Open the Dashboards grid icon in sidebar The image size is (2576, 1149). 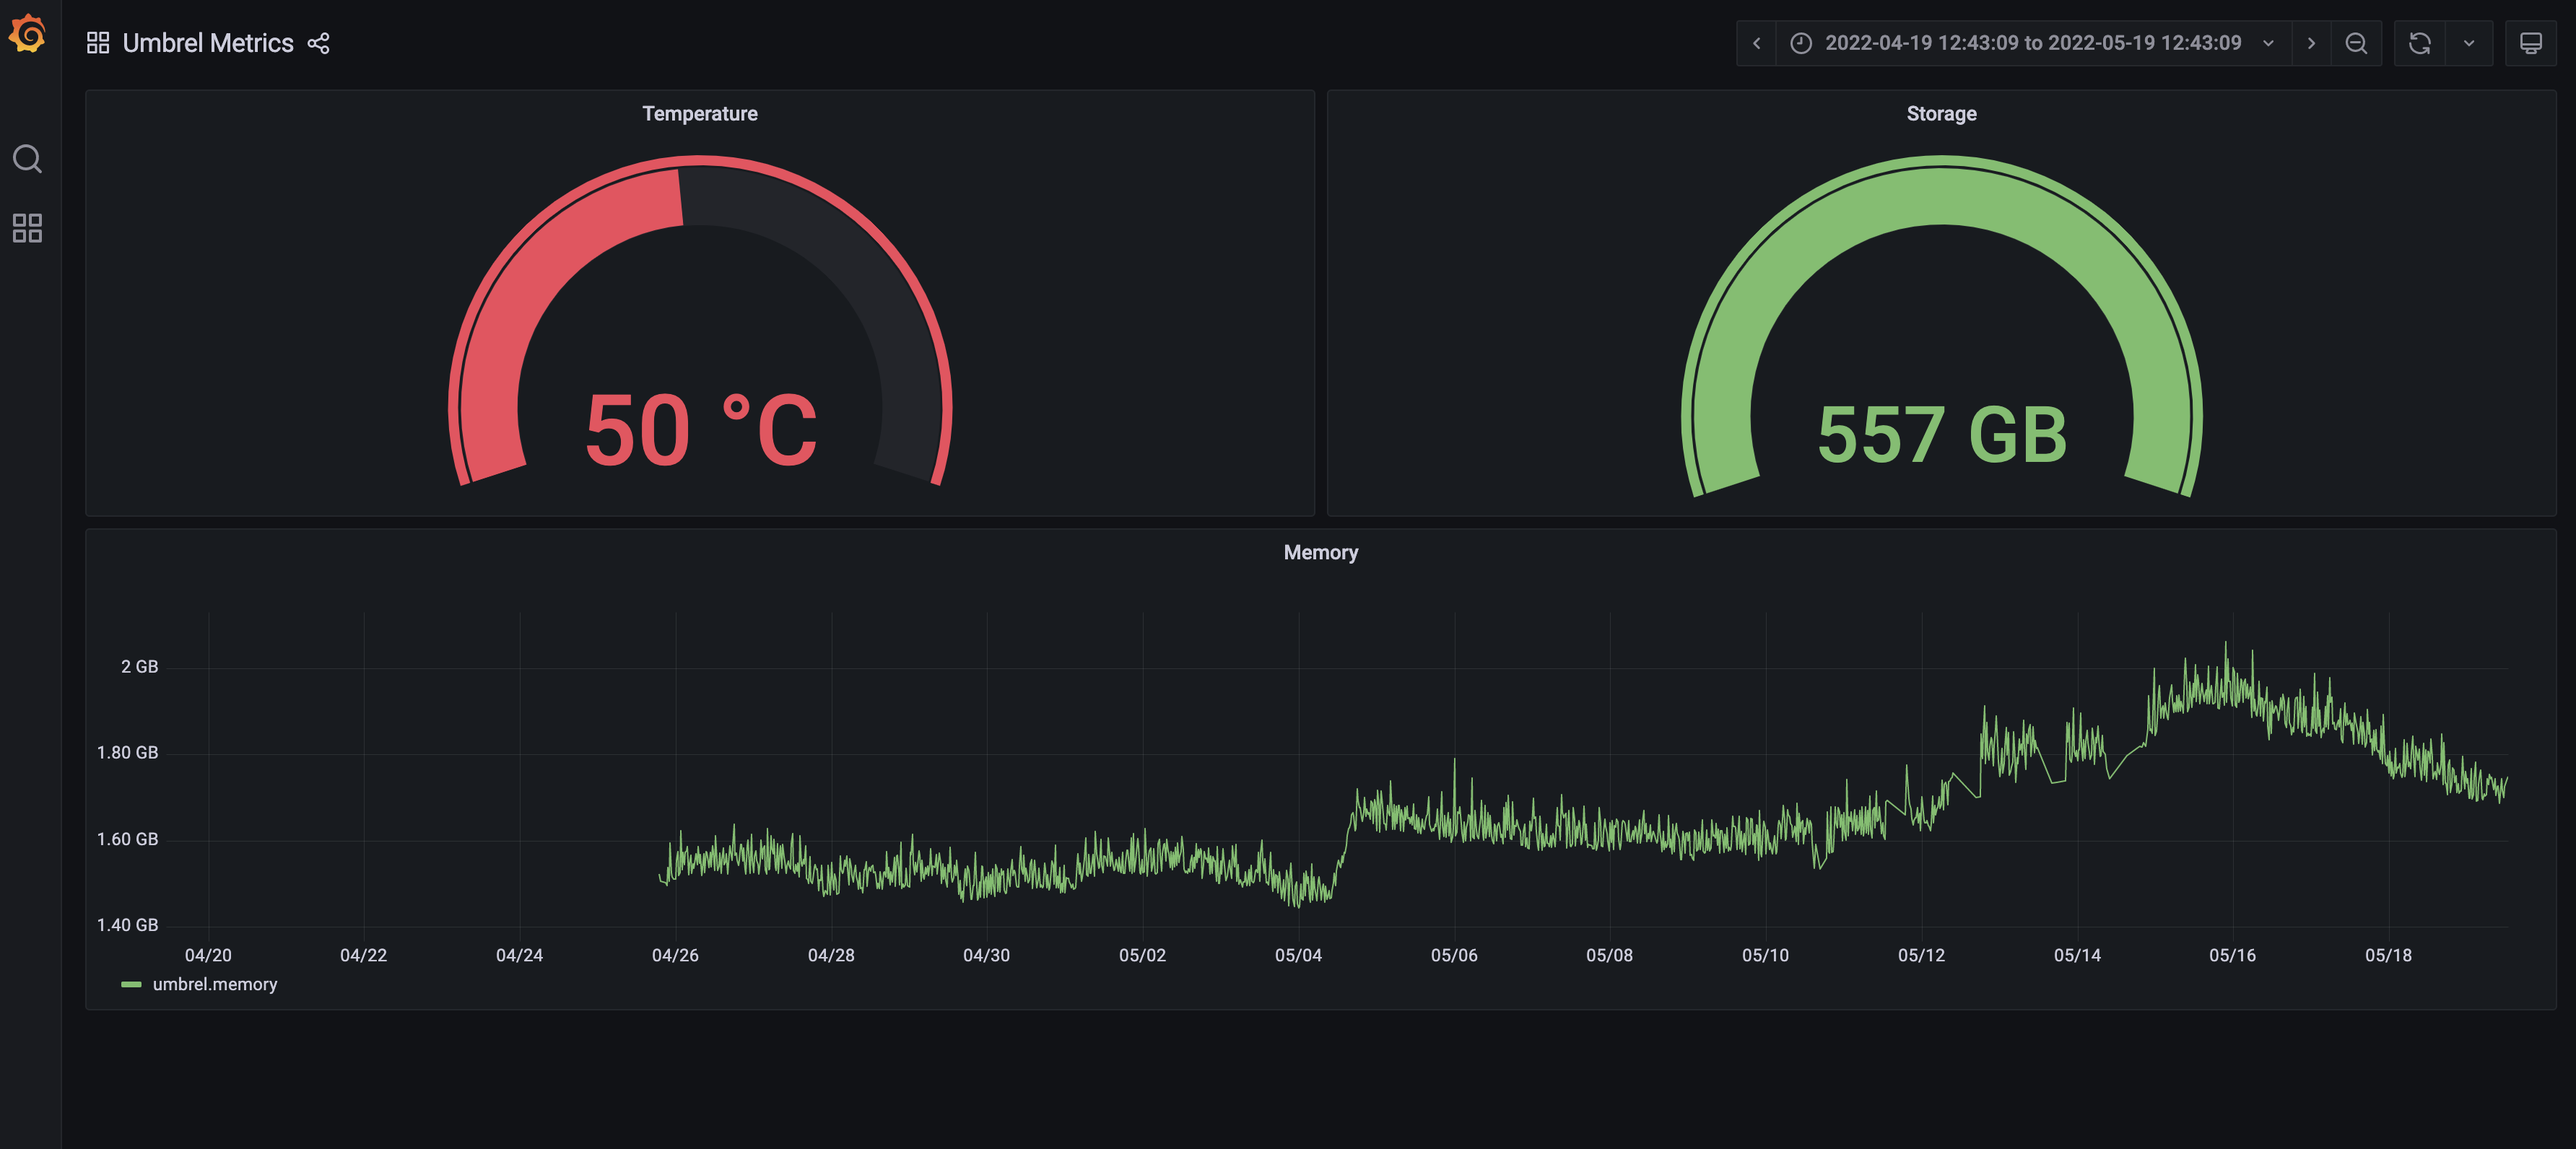click(27, 228)
